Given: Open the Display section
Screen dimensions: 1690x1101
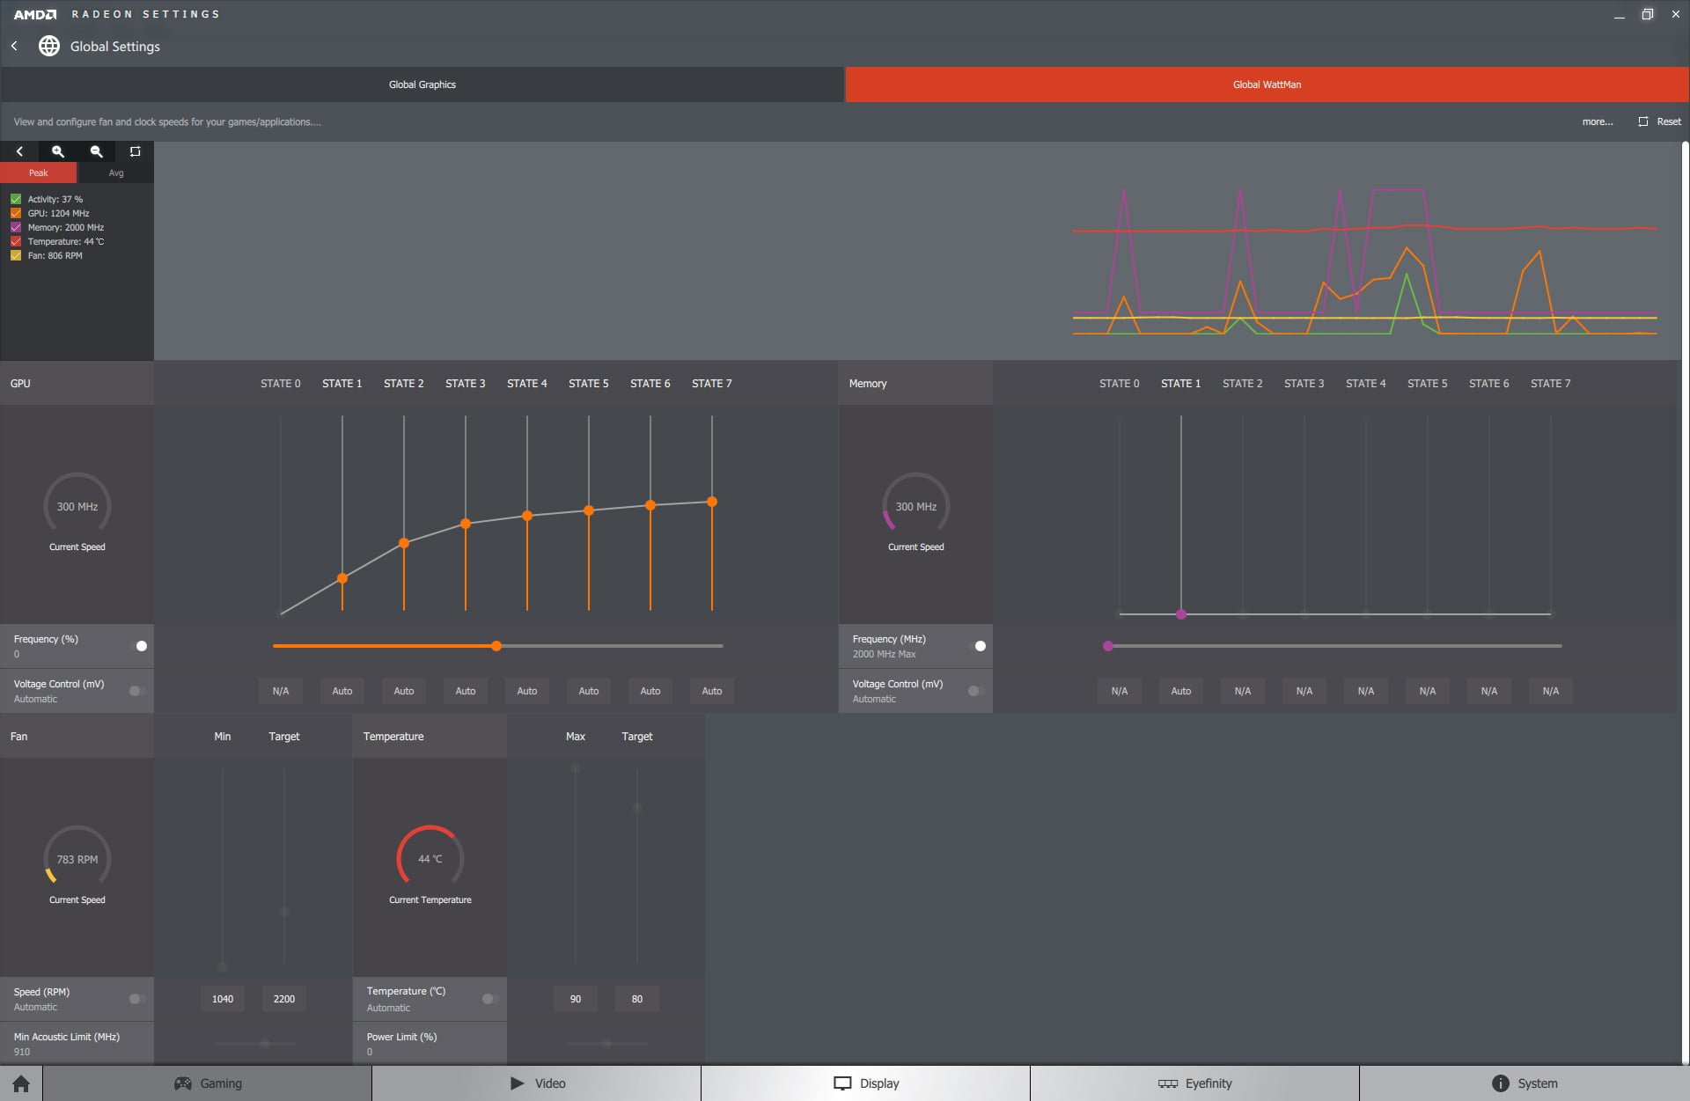Looking at the screenshot, I should [x=866, y=1083].
